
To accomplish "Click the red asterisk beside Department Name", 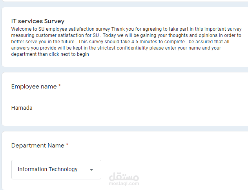I will point(67,145).
